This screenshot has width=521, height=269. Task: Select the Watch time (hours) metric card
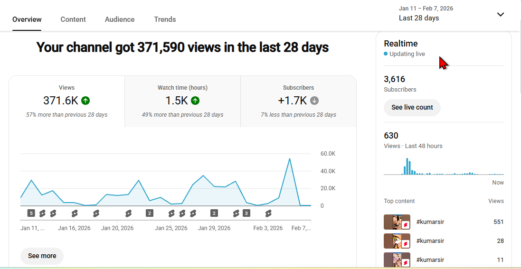click(182, 102)
